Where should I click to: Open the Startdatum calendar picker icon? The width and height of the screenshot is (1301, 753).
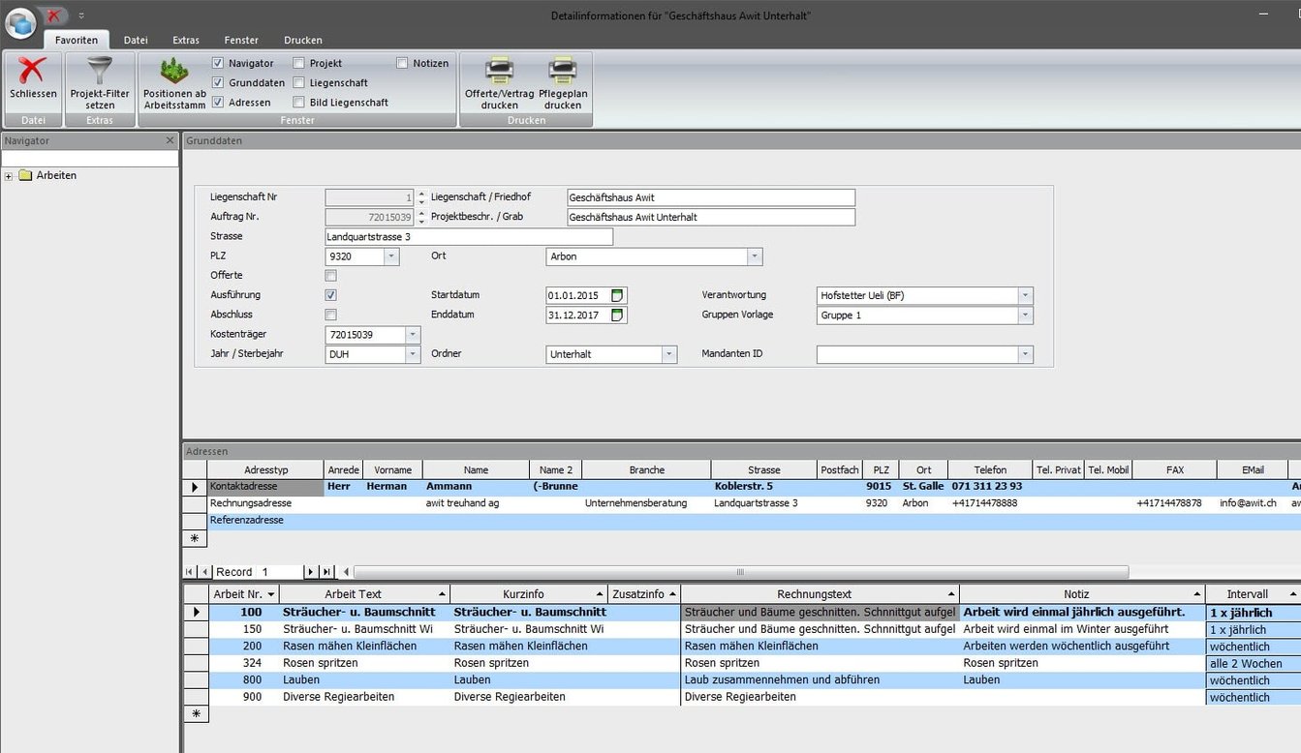point(617,295)
